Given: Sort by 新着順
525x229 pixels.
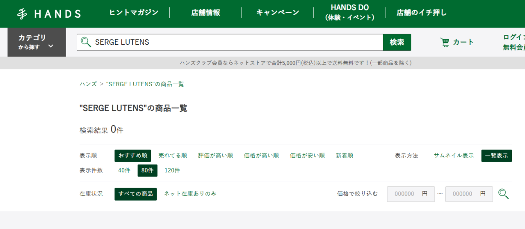Looking at the screenshot, I should pos(345,156).
